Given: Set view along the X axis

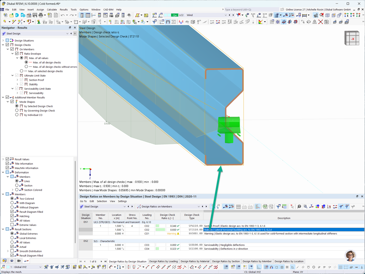Looking at the screenshot, I should (x=346, y=15).
